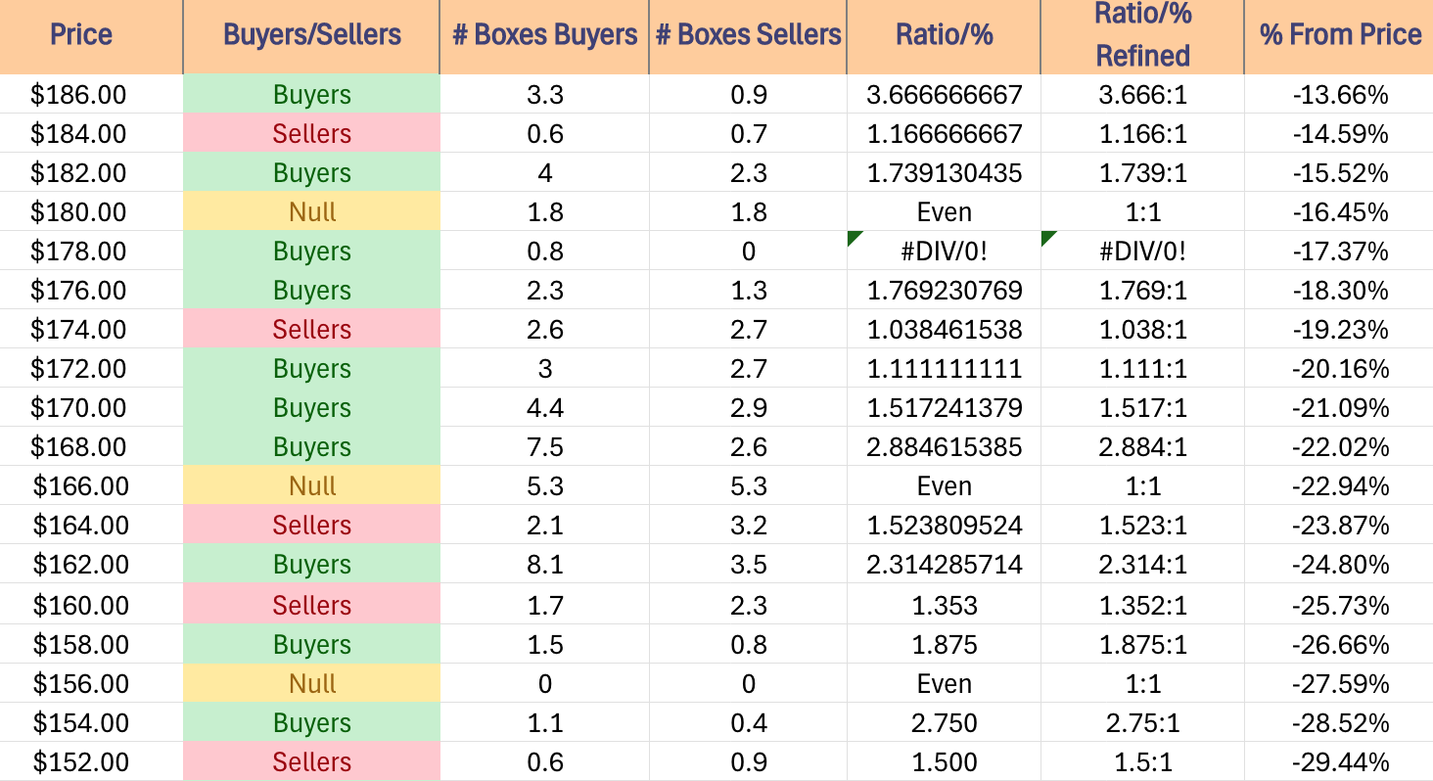The height and width of the screenshot is (781, 1433).
Task: Click the Buyers cell in $186.00 row
Action: tap(311, 95)
